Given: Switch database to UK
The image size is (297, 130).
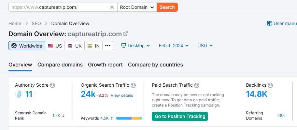Looking at the screenshot, I should pyautogui.click(x=75, y=46).
